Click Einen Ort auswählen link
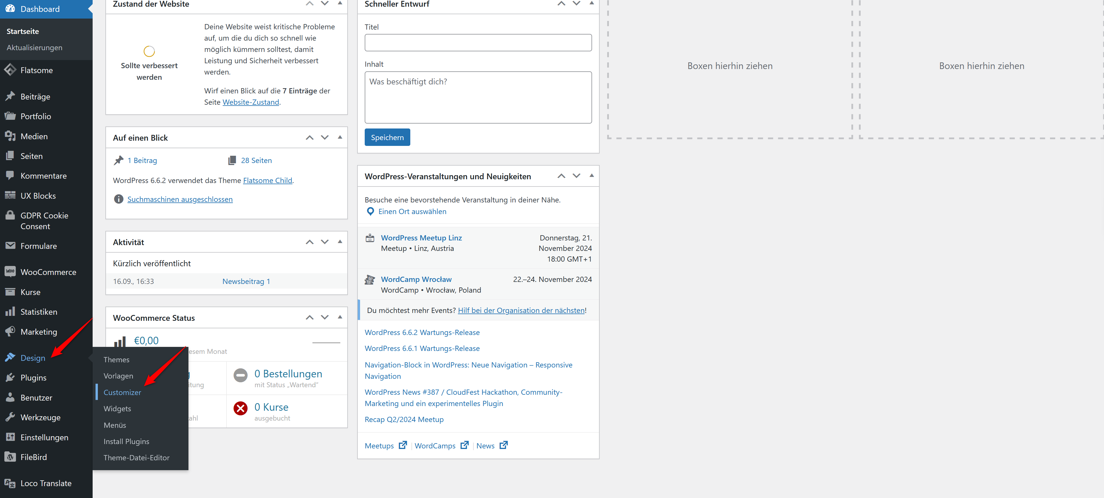The image size is (1104, 498). click(412, 211)
